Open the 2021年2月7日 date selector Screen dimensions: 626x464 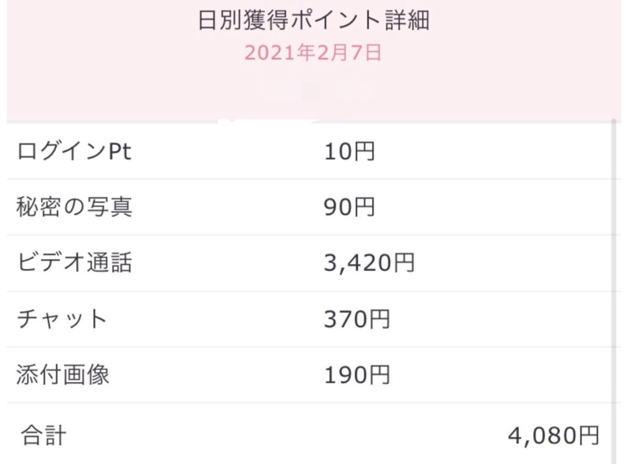click(x=314, y=53)
